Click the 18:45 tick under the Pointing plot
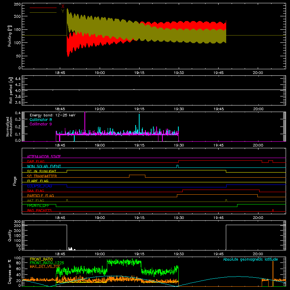 pyautogui.click(x=60, y=73)
